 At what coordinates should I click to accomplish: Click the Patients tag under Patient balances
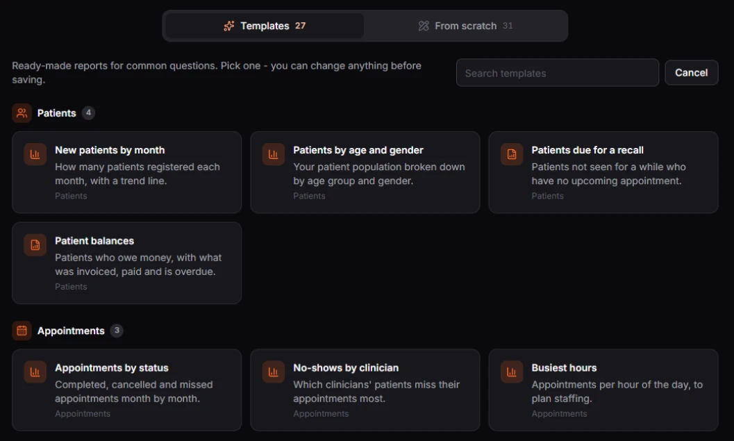click(71, 287)
